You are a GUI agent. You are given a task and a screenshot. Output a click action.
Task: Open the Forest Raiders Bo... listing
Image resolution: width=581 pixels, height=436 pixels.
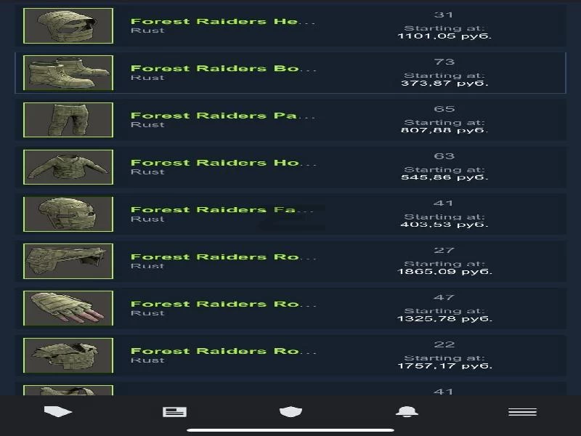point(290,73)
